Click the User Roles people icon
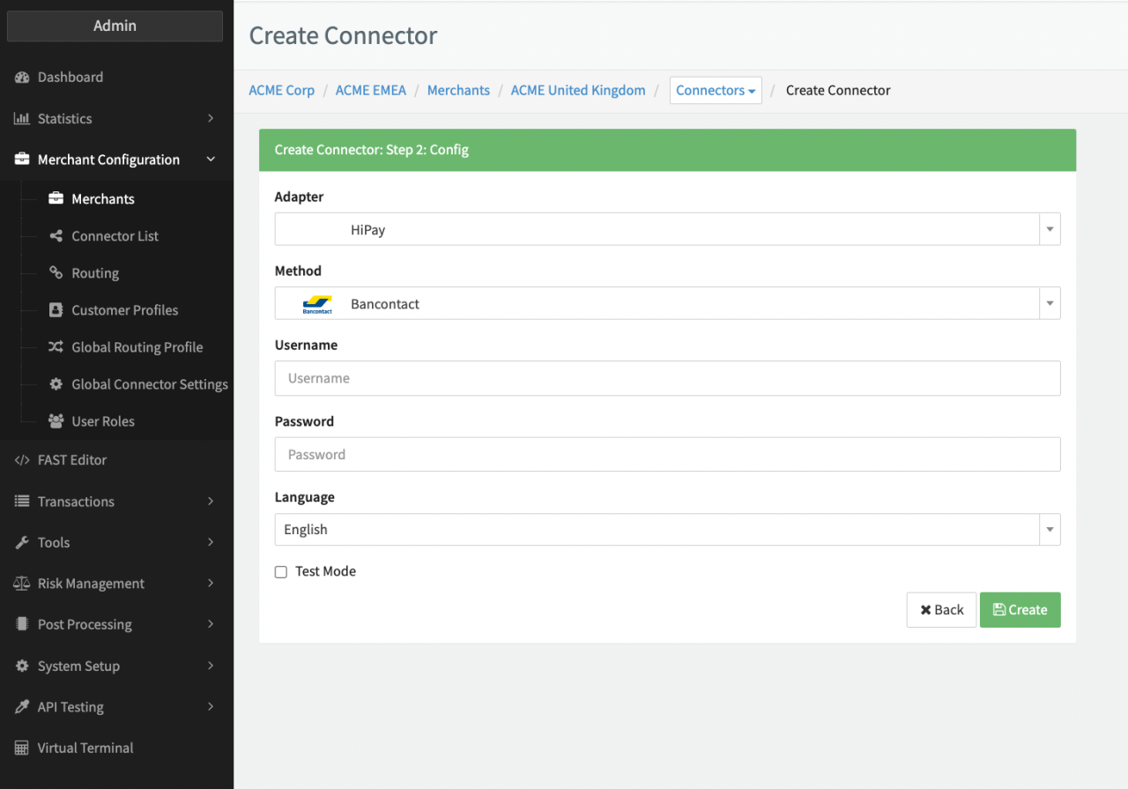This screenshot has width=1128, height=789. click(x=56, y=421)
